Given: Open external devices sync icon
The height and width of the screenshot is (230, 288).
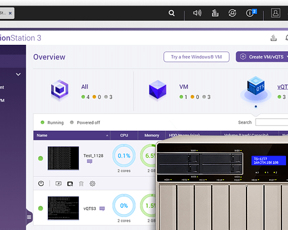Looking at the screenshot, I should pyautogui.click(x=232, y=13).
